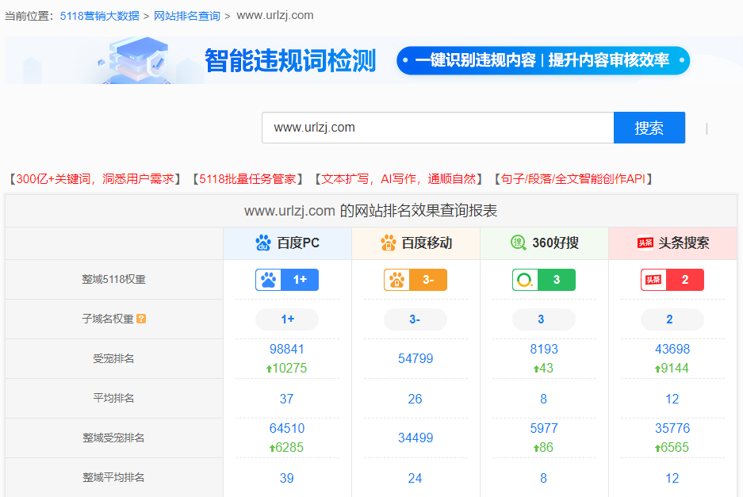Click the red 头条 weight badge 2
This screenshot has height=497, width=743.
672,279
